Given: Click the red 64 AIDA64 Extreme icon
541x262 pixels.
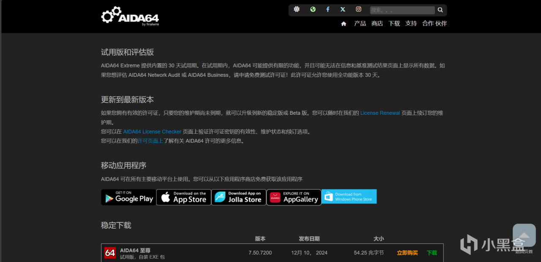Looking at the screenshot, I should (110, 253).
